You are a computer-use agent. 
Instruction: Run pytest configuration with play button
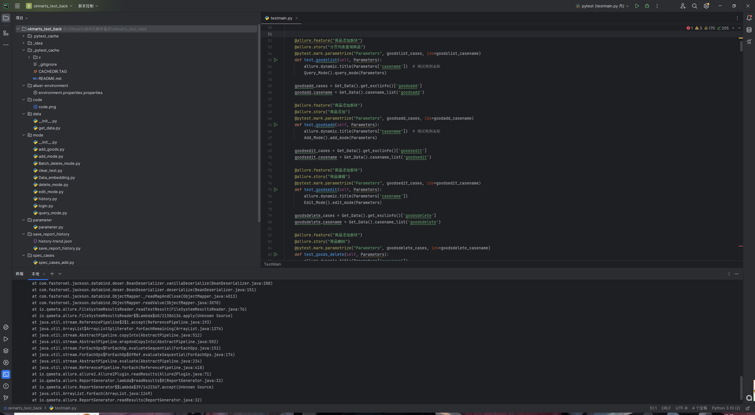tap(637, 6)
